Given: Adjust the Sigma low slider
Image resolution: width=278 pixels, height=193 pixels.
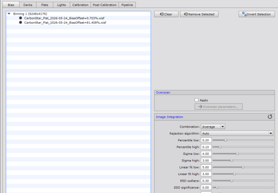Looking at the screenshot, I should pos(243,153).
